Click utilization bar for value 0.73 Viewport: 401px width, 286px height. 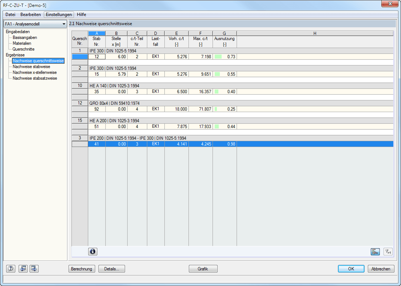(x=218, y=57)
